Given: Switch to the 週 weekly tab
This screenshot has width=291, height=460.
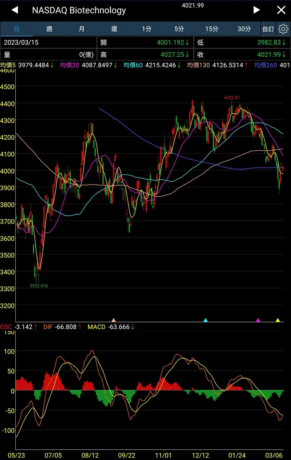Looking at the screenshot, I should (x=49, y=29).
